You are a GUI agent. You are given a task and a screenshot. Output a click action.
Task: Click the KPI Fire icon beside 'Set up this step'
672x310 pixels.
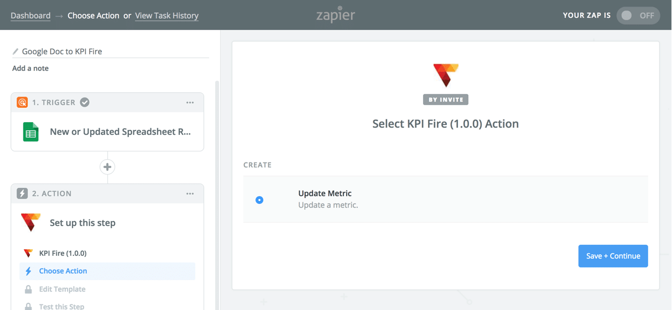[x=31, y=223]
